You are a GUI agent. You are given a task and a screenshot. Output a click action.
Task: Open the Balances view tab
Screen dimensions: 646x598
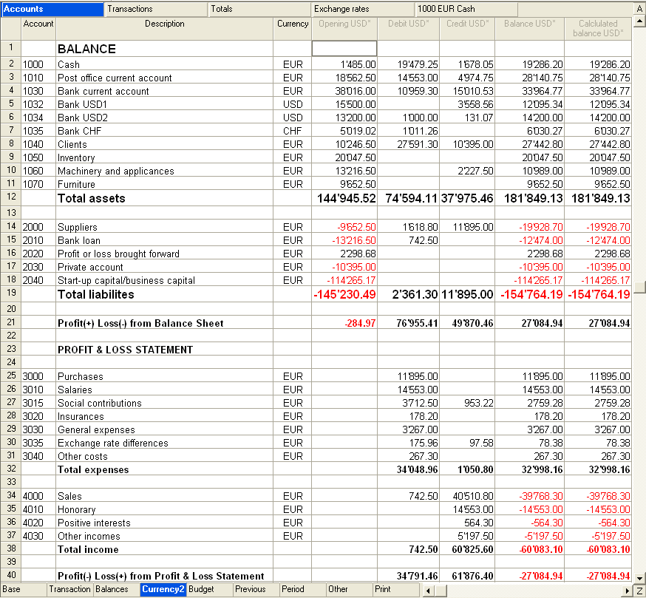pos(117,589)
